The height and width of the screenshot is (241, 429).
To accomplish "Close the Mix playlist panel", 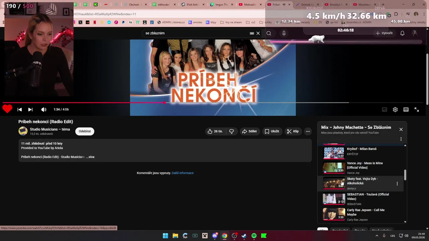I will click(401, 129).
